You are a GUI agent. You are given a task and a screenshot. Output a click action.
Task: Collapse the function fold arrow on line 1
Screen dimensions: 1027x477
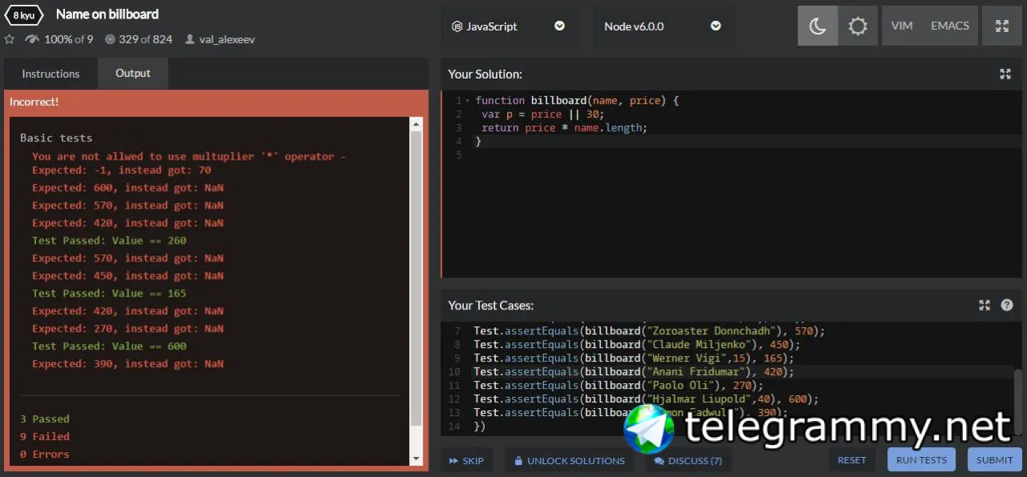[x=467, y=101]
